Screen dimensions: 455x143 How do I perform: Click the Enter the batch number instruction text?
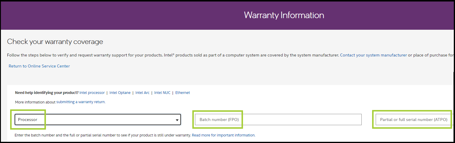pos(103,135)
